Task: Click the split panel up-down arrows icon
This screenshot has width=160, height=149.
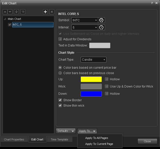Action: 17,12
